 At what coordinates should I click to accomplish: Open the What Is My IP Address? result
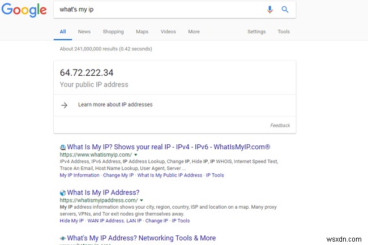click(103, 193)
